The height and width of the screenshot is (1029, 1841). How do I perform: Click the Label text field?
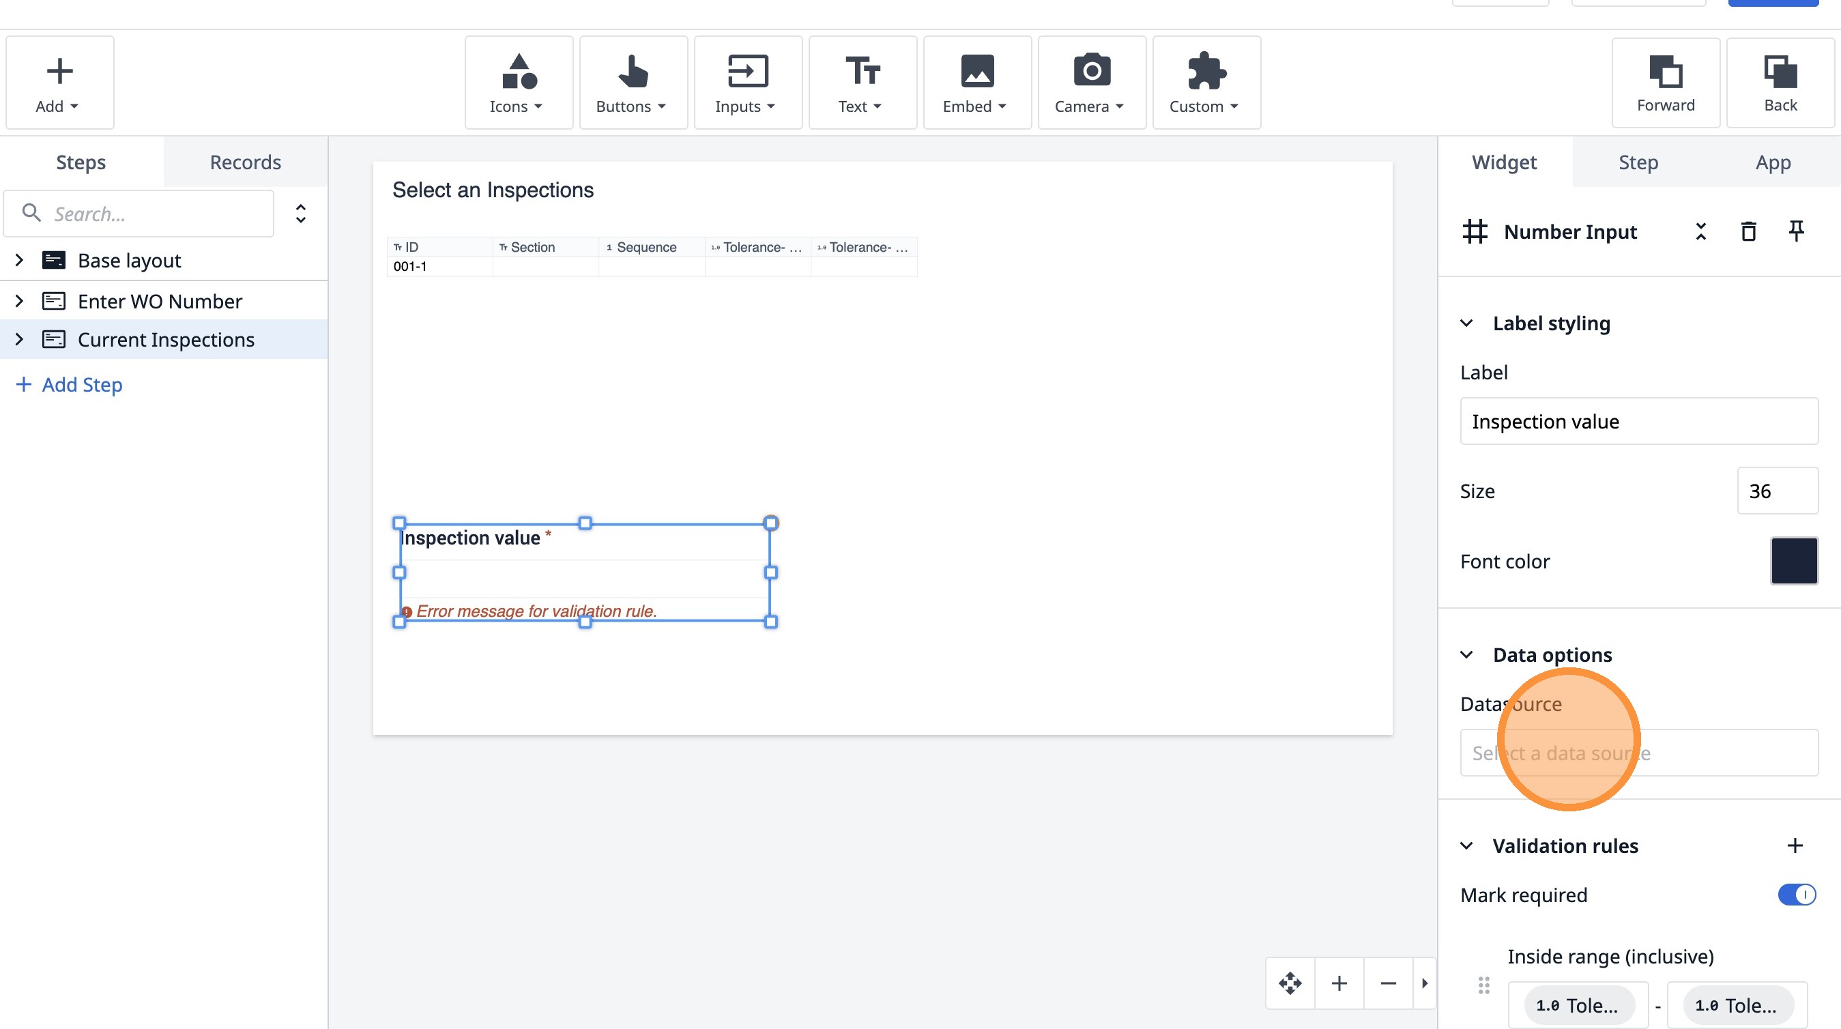pyautogui.click(x=1638, y=422)
